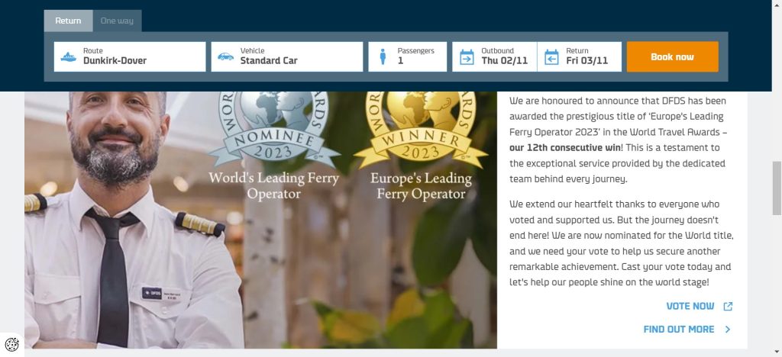
Task: Open the FIND OUT MORE link
Action: point(678,330)
